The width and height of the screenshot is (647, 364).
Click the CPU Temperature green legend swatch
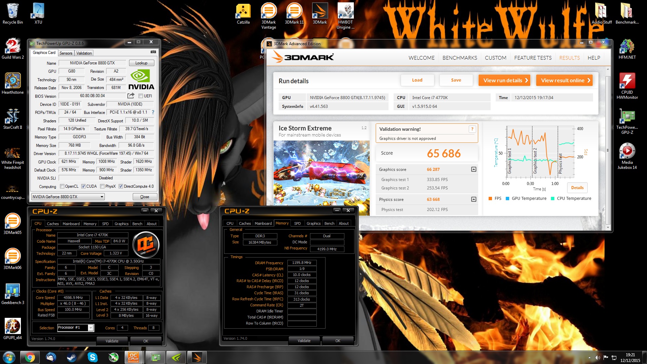[x=553, y=199]
